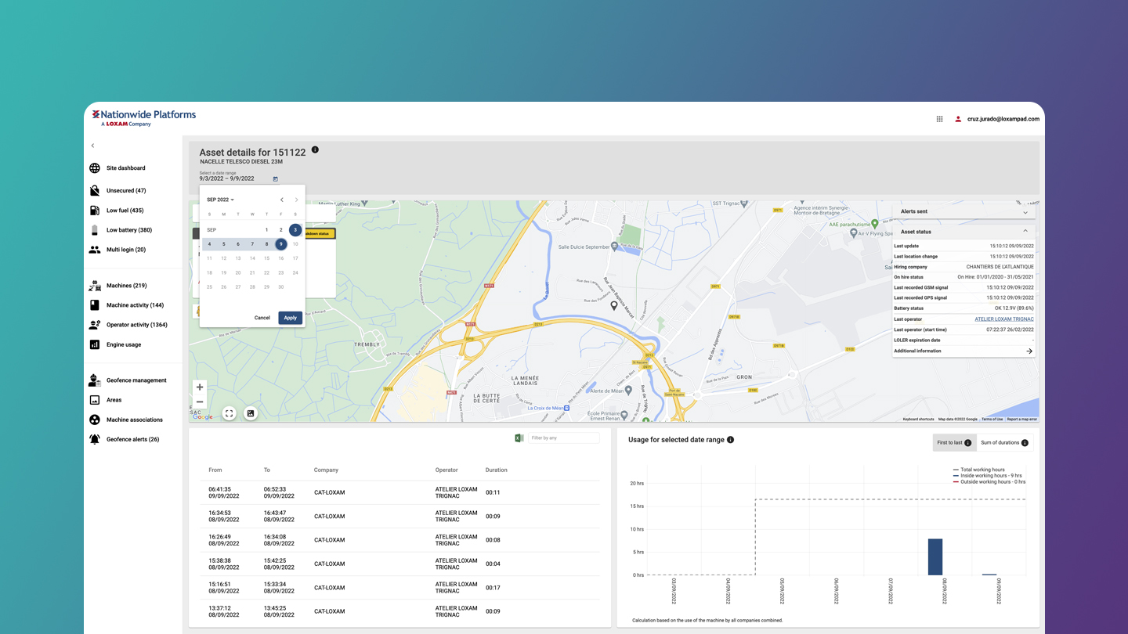Toggle the Total working hours legend entry
1128x634 pixels.
coord(978,470)
